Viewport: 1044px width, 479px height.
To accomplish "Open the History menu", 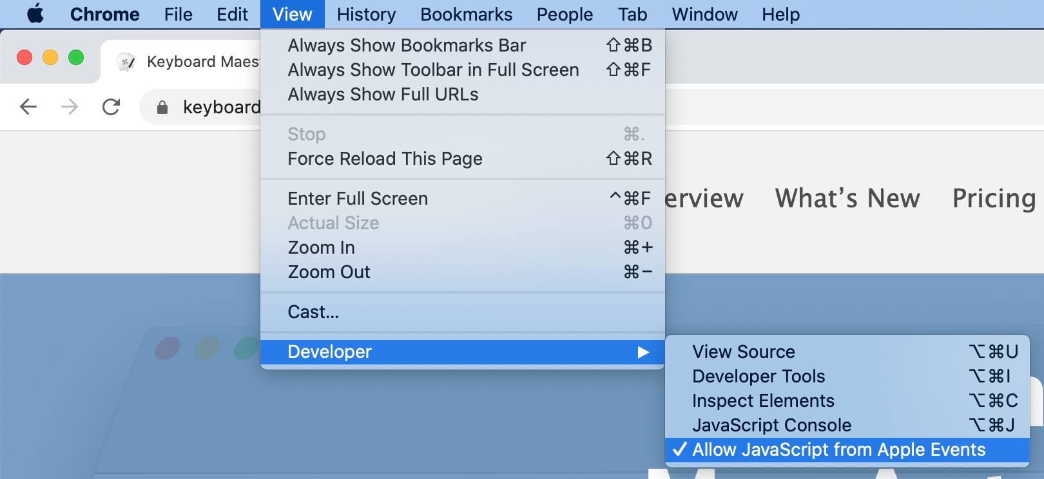I will pos(366,14).
